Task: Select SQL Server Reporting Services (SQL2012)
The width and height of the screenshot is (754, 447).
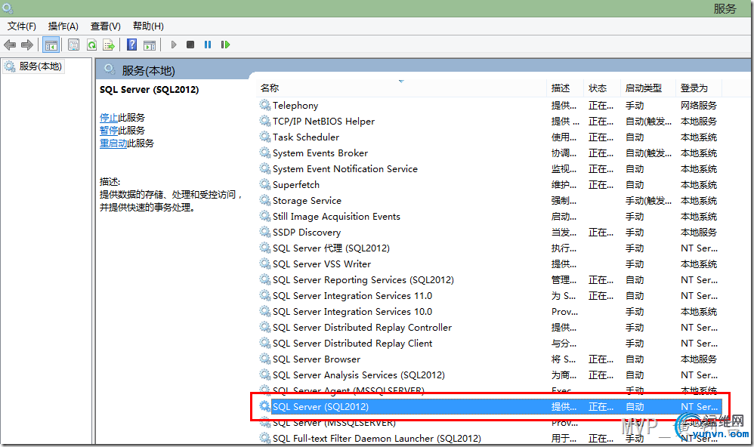Action: tap(490, 279)
